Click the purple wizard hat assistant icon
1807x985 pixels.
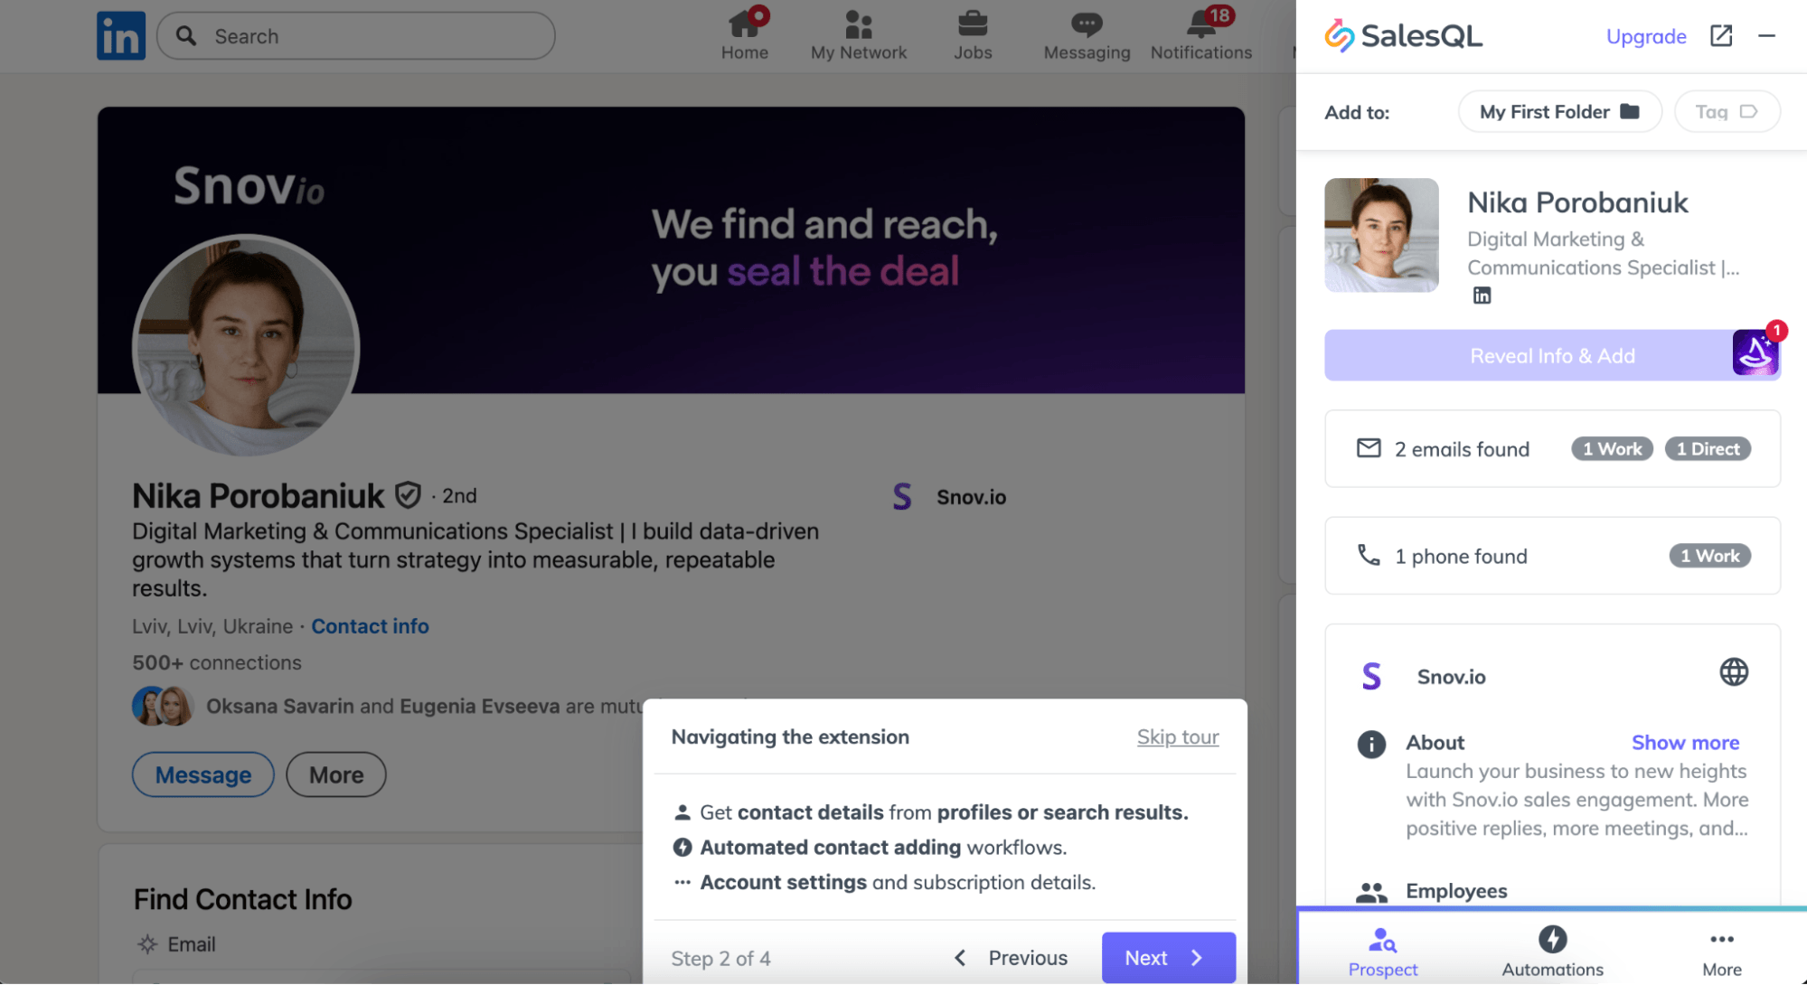pyautogui.click(x=1755, y=353)
